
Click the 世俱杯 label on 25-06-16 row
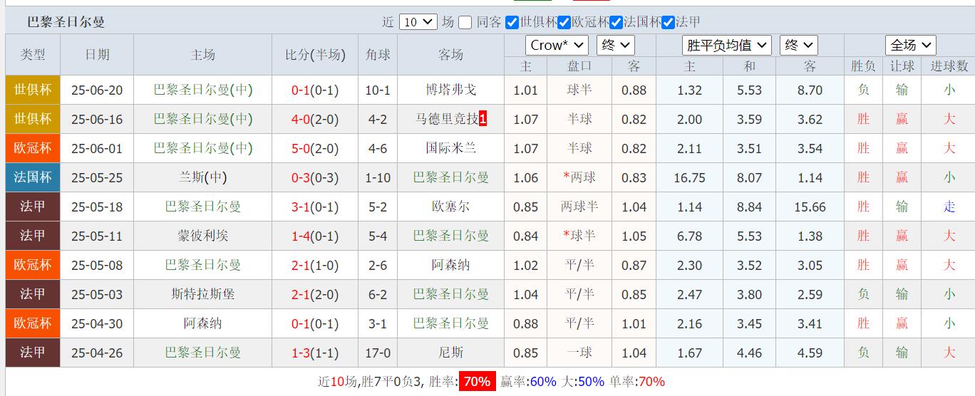click(33, 119)
